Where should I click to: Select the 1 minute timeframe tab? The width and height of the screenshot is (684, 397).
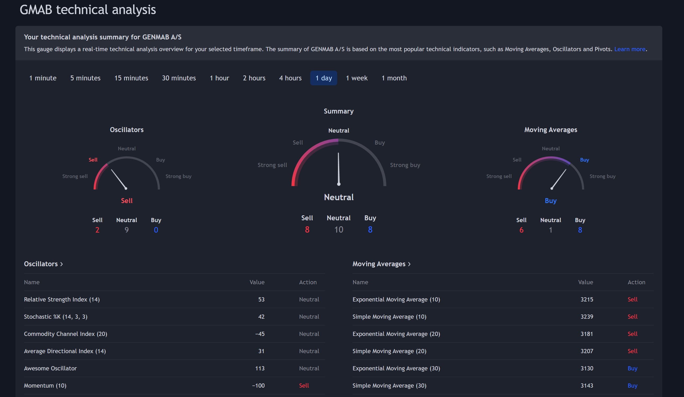pyautogui.click(x=43, y=78)
